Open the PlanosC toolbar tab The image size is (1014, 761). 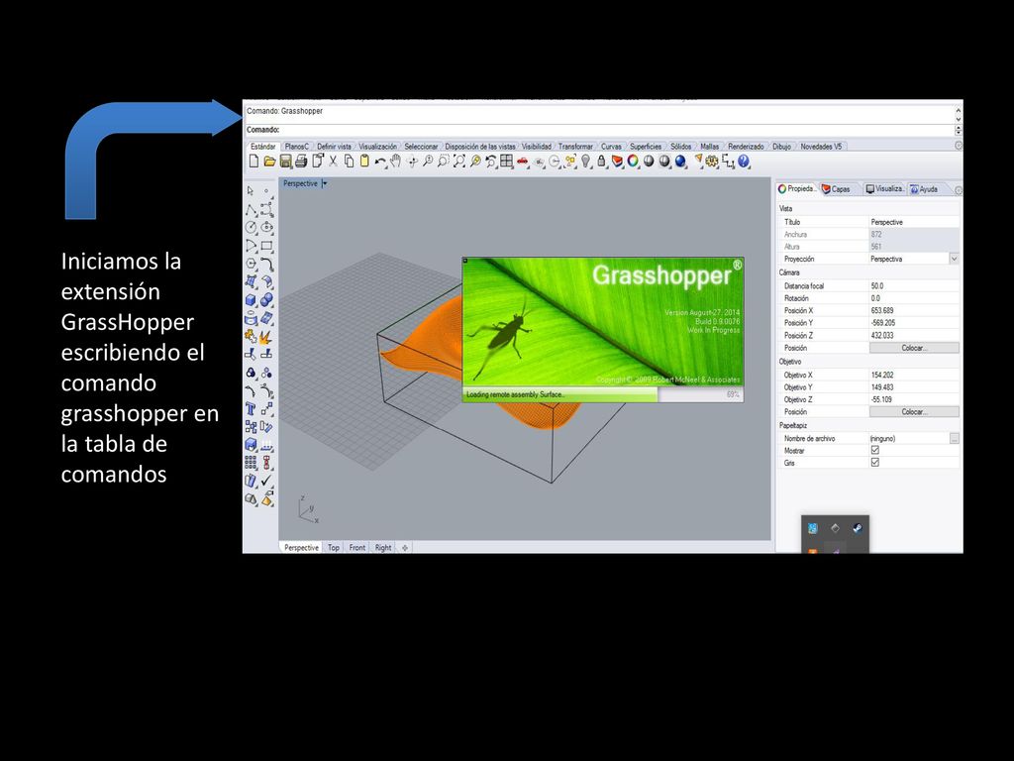(297, 147)
